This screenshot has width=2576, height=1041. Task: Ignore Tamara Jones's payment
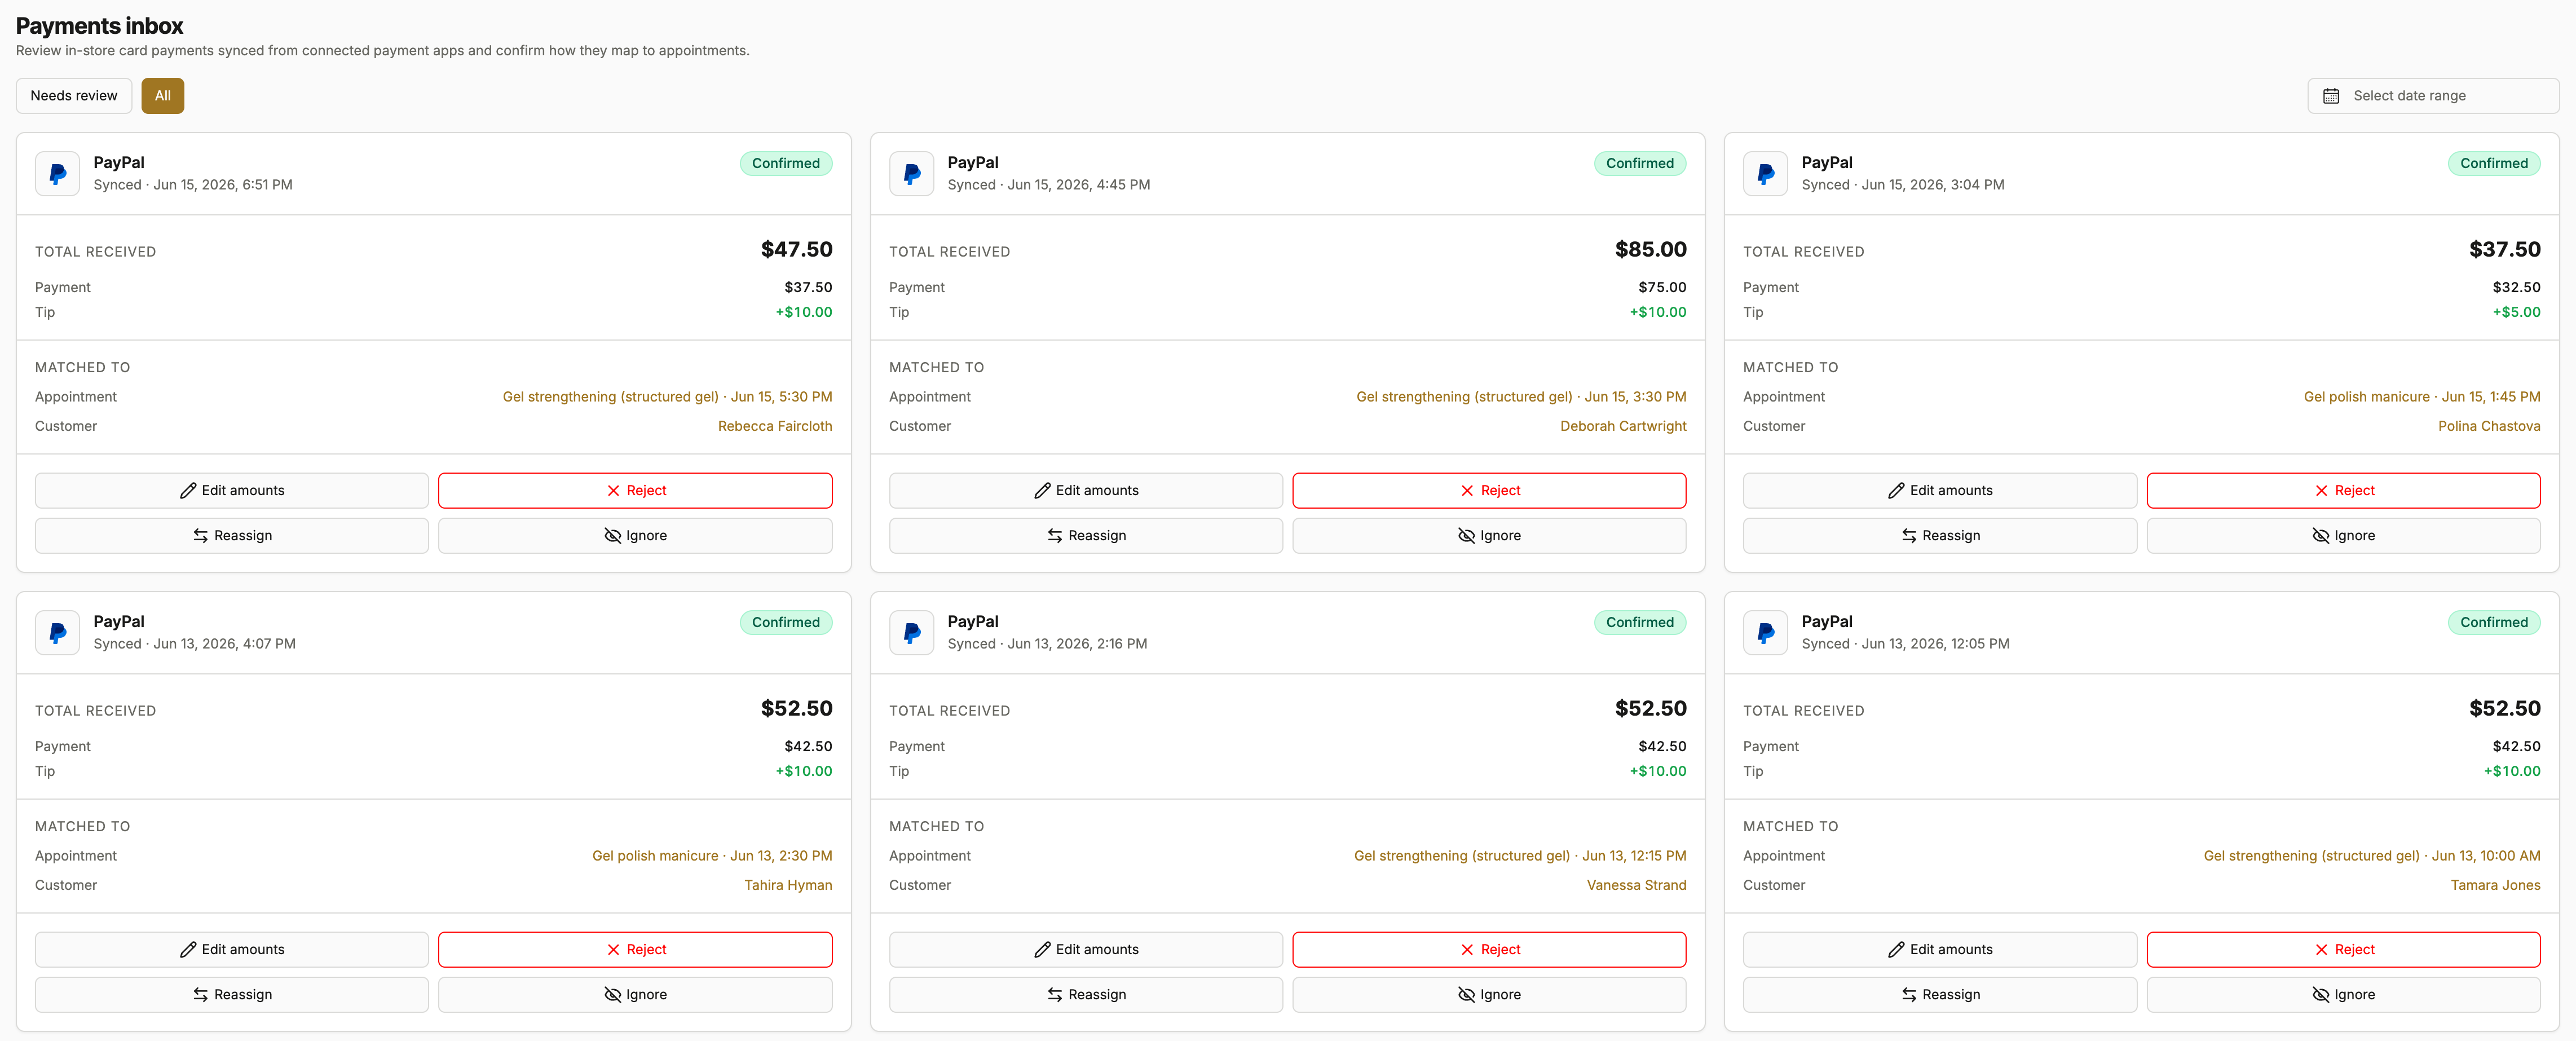pos(2343,995)
